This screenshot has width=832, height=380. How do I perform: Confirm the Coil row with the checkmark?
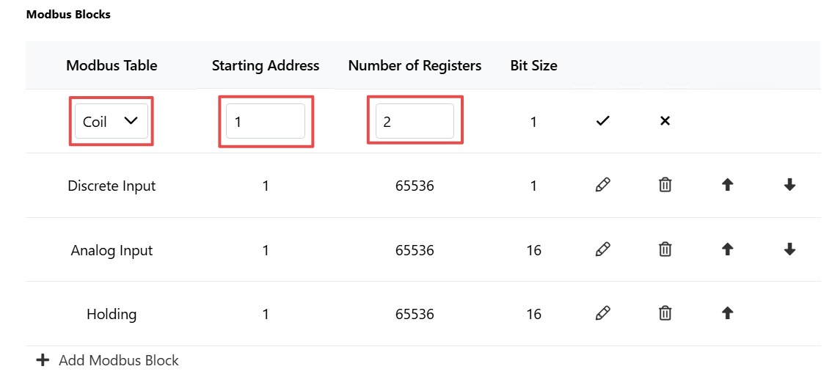(x=602, y=122)
